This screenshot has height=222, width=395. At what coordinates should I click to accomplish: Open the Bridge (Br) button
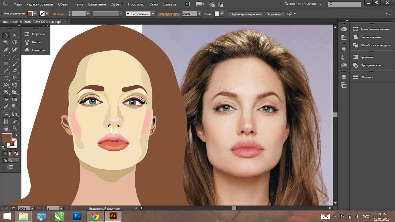coord(187,4)
